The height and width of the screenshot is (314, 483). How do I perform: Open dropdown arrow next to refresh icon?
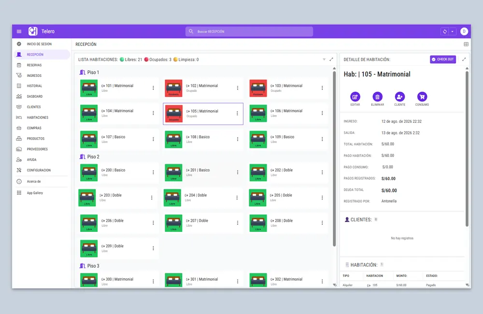[452, 31]
